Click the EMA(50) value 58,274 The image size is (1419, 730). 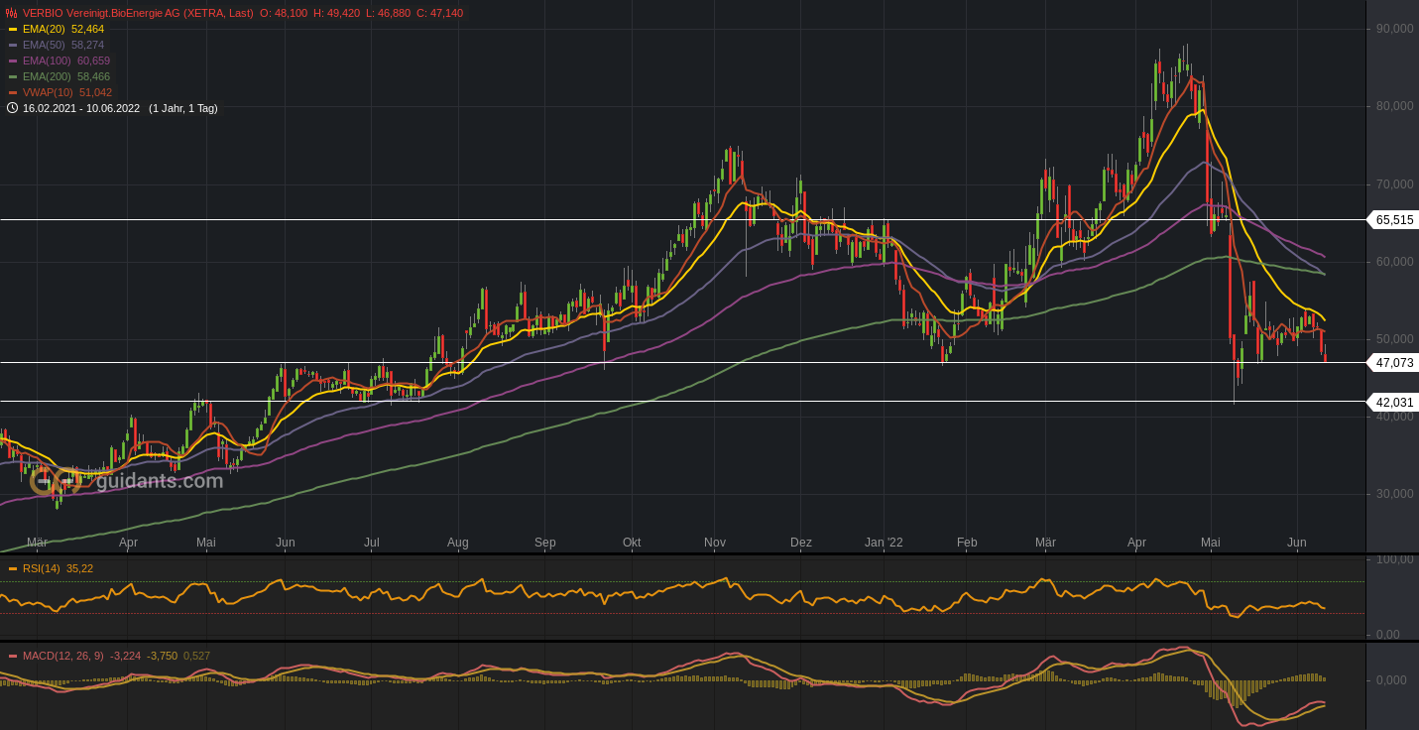[x=87, y=45]
